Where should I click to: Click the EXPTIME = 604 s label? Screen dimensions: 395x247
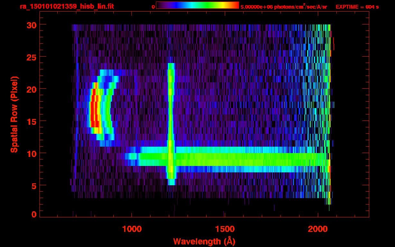click(x=357, y=7)
